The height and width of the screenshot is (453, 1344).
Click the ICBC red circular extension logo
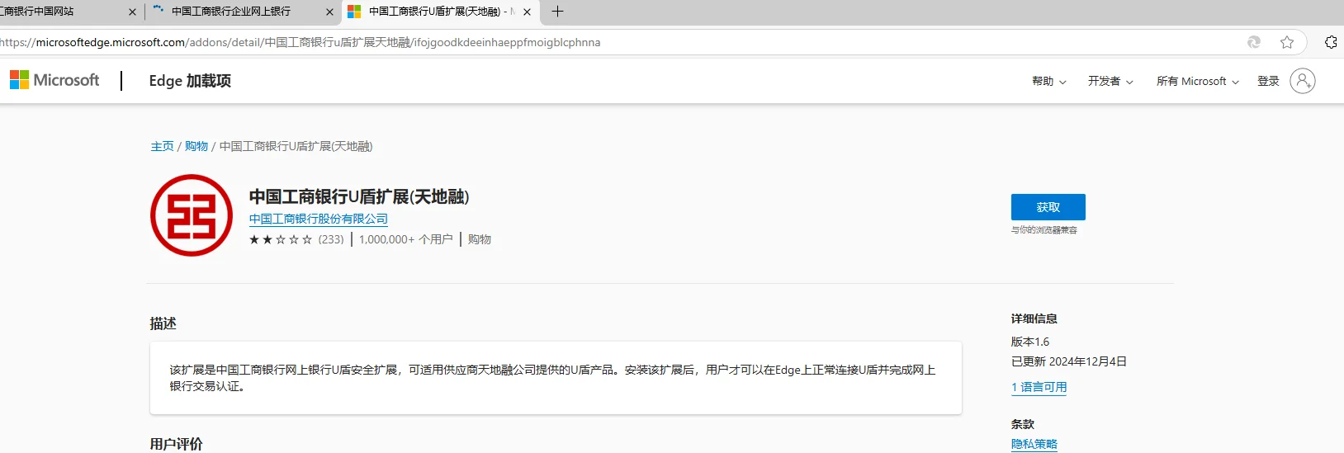[192, 215]
